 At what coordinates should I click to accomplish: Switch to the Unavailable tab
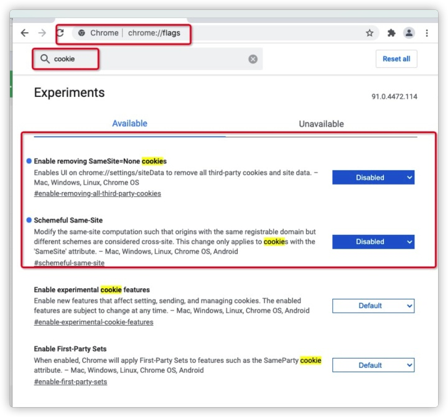pos(321,124)
